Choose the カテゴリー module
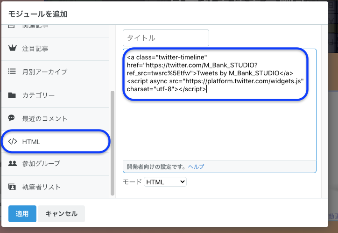 pyautogui.click(x=55, y=95)
